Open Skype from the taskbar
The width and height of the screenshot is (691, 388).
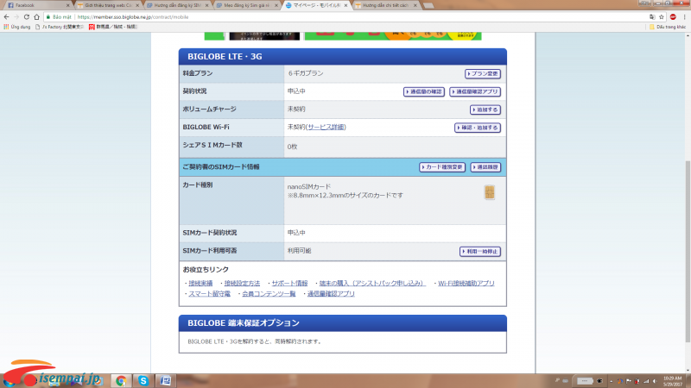point(143,380)
